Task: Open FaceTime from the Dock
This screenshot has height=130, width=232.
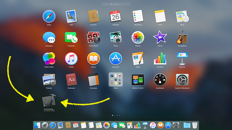Action: (x=122, y=125)
